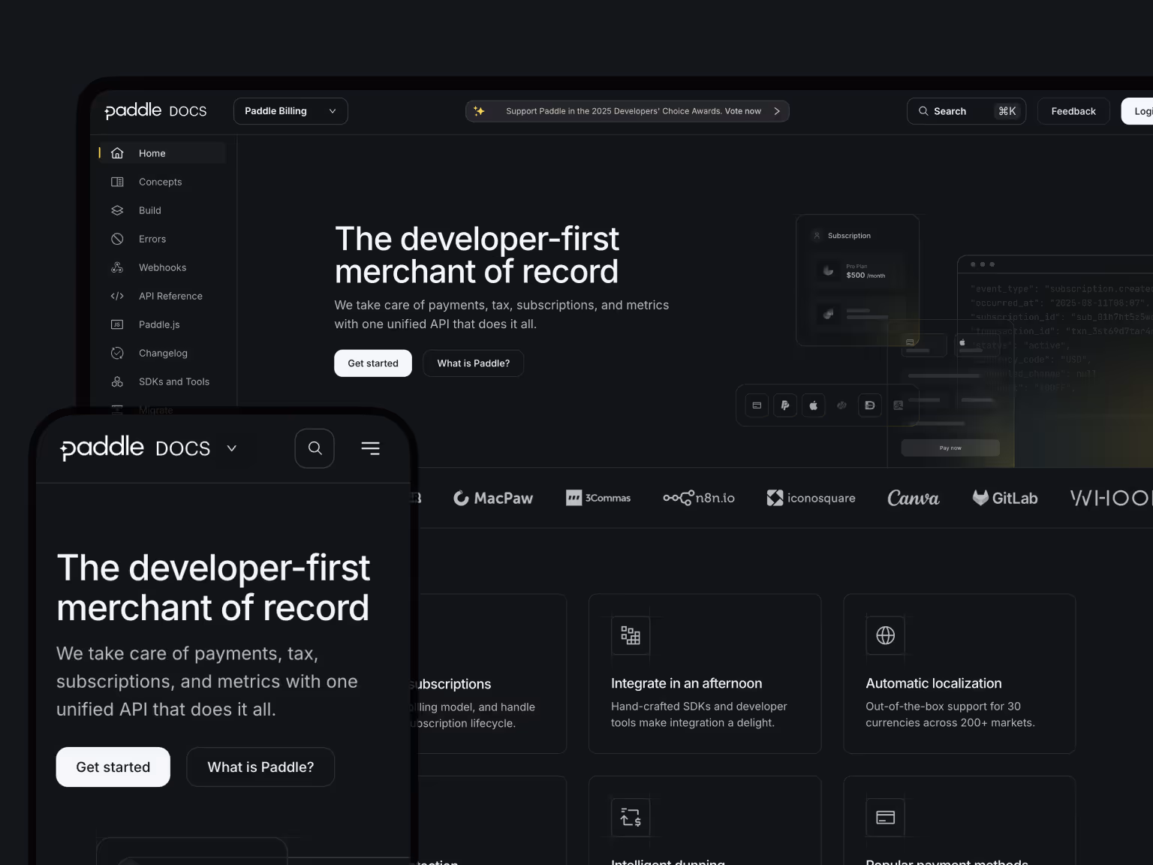Open Build in the sidebar navigation
The width and height of the screenshot is (1153, 865).
pyautogui.click(x=161, y=210)
